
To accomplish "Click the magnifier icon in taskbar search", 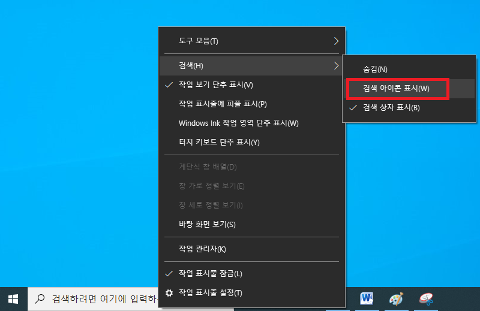I will 40,298.
